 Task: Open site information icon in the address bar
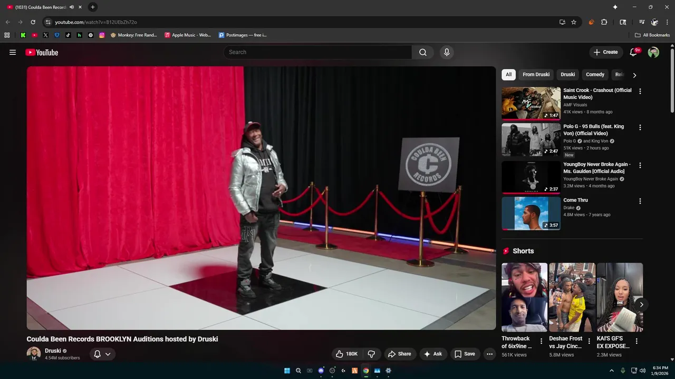pos(48,22)
